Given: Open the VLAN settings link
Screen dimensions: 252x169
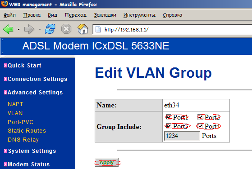Looking at the screenshot, I should pos(15,113).
